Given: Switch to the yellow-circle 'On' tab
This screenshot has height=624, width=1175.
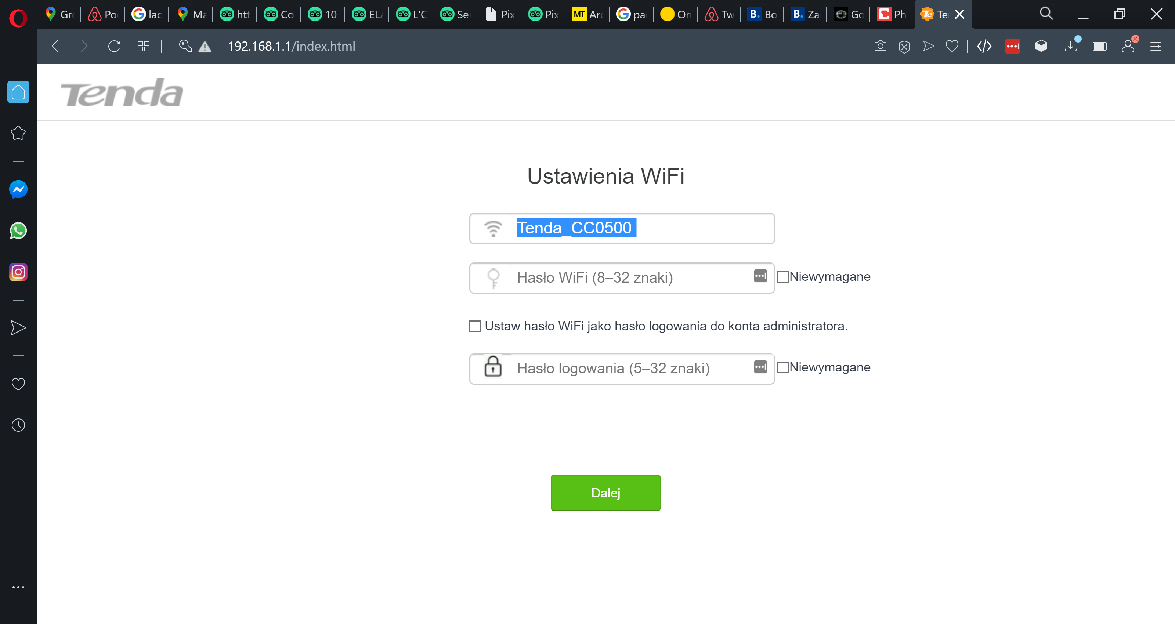Looking at the screenshot, I should [675, 14].
